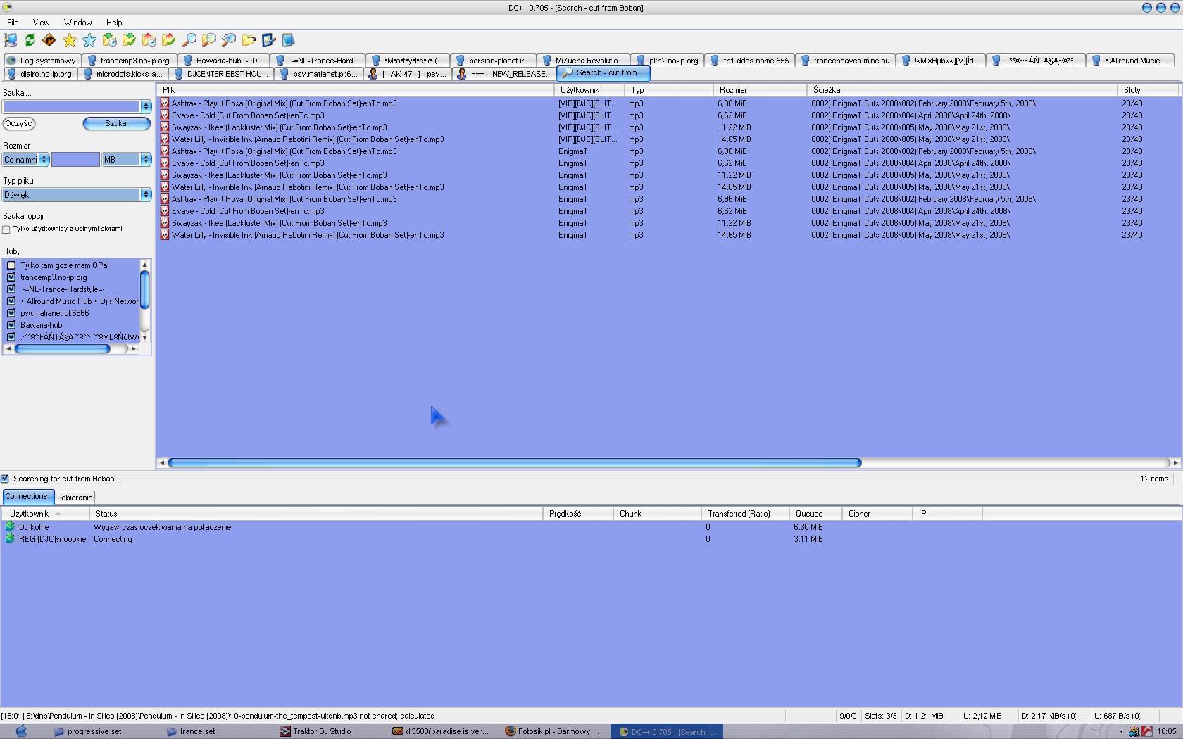
Task: Switch to the Pobieranie tab
Action: tap(75, 498)
